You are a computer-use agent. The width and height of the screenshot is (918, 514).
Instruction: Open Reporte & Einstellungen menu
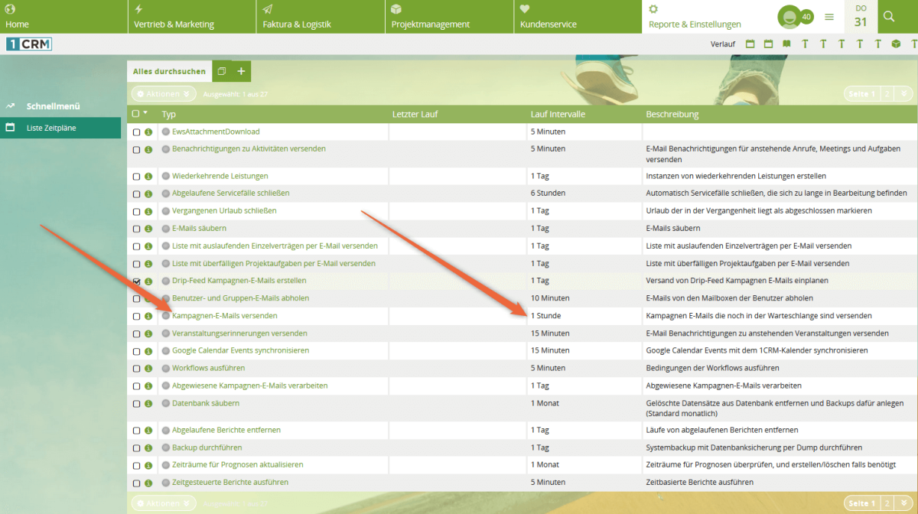point(705,17)
